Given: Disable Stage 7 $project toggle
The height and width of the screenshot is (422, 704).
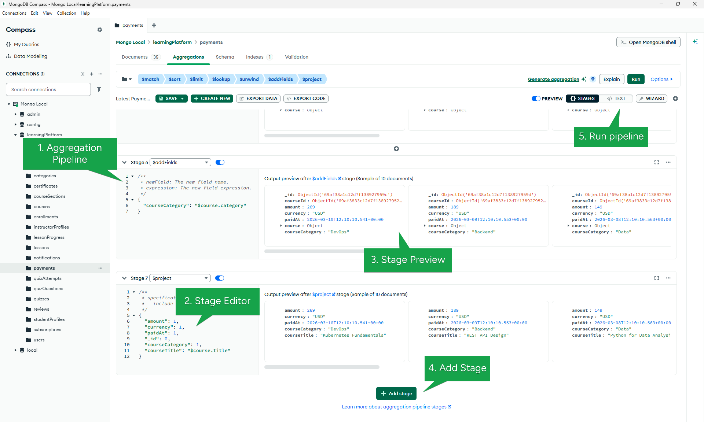Looking at the screenshot, I should tap(220, 278).
